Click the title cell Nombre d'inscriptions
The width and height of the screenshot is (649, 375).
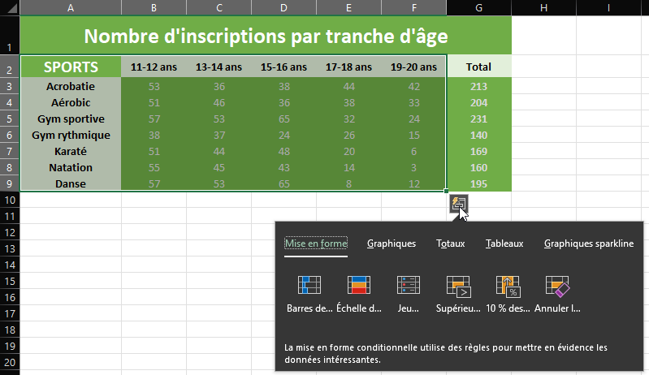click(266, 37)
